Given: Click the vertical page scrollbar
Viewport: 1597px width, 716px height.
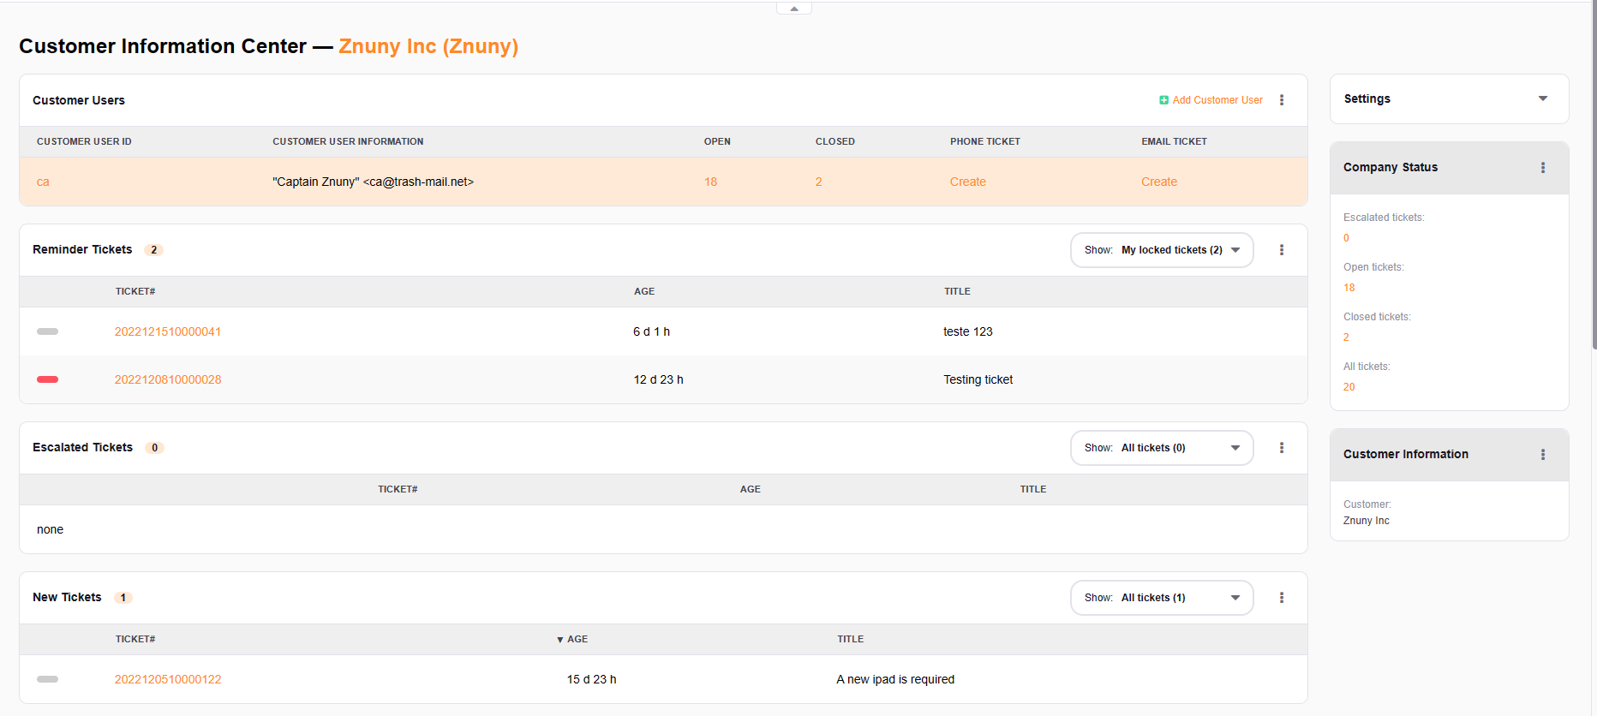Looking at the screenshot, I should click(x=1593, y=171).
